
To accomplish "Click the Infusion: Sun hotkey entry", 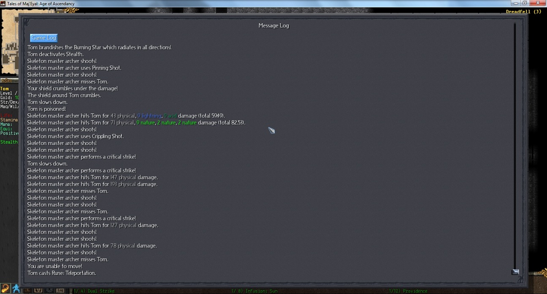I will click(x=255, y=291).
